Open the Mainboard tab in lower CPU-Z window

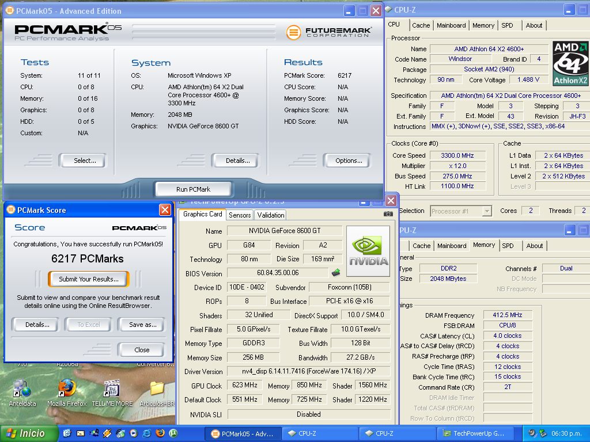click(x=452, y=245)
